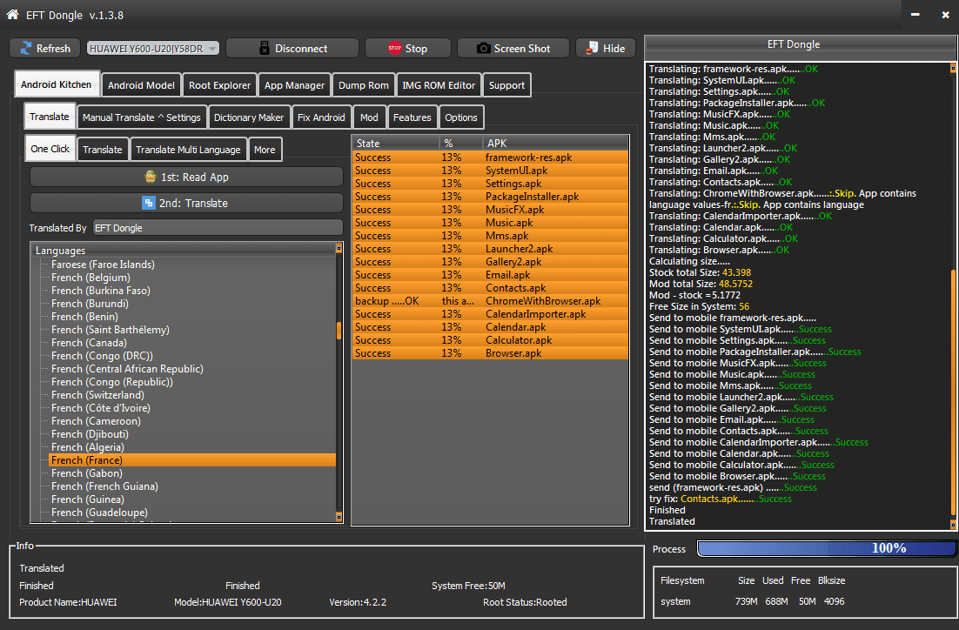959x630 pixels.
Task: Click the Disconnect button
Action: point(292,49)
